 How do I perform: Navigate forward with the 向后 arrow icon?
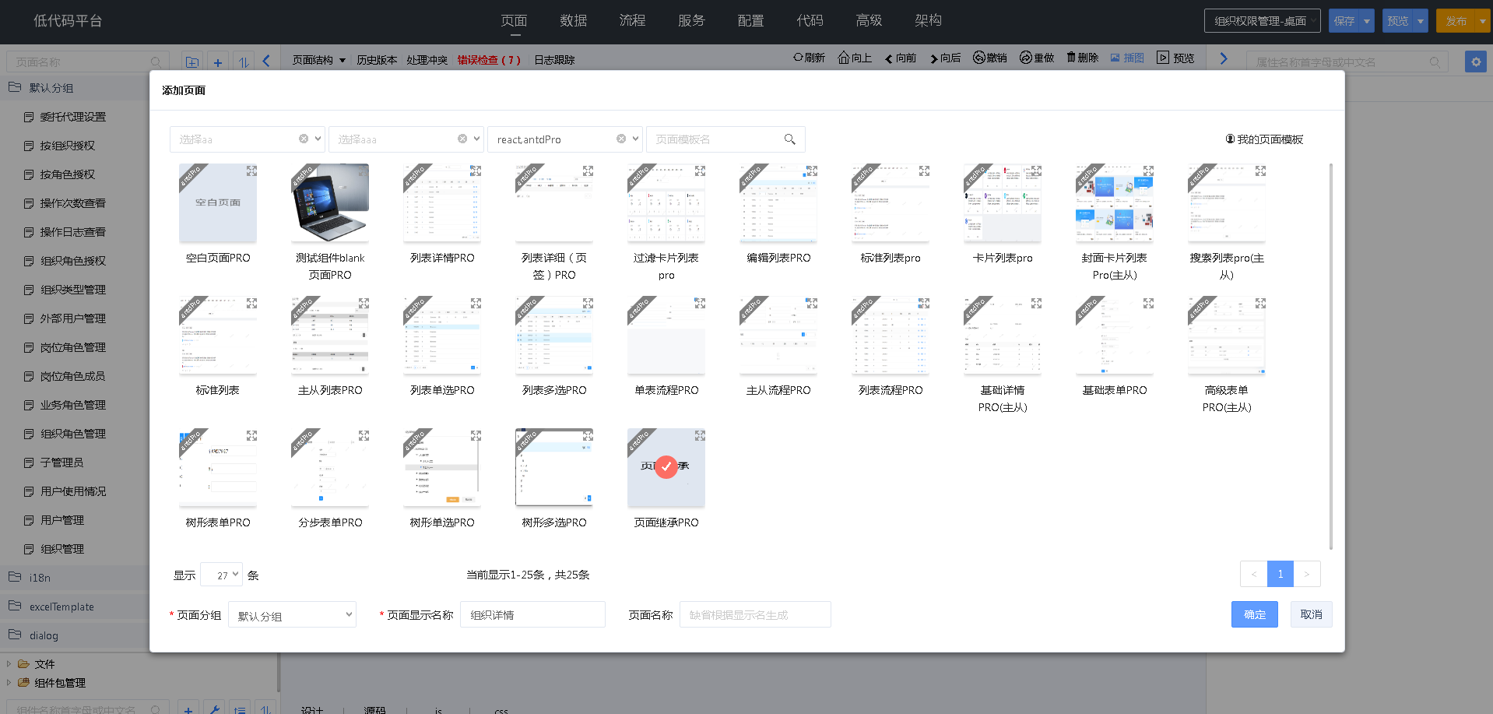[x=944, y=58]
